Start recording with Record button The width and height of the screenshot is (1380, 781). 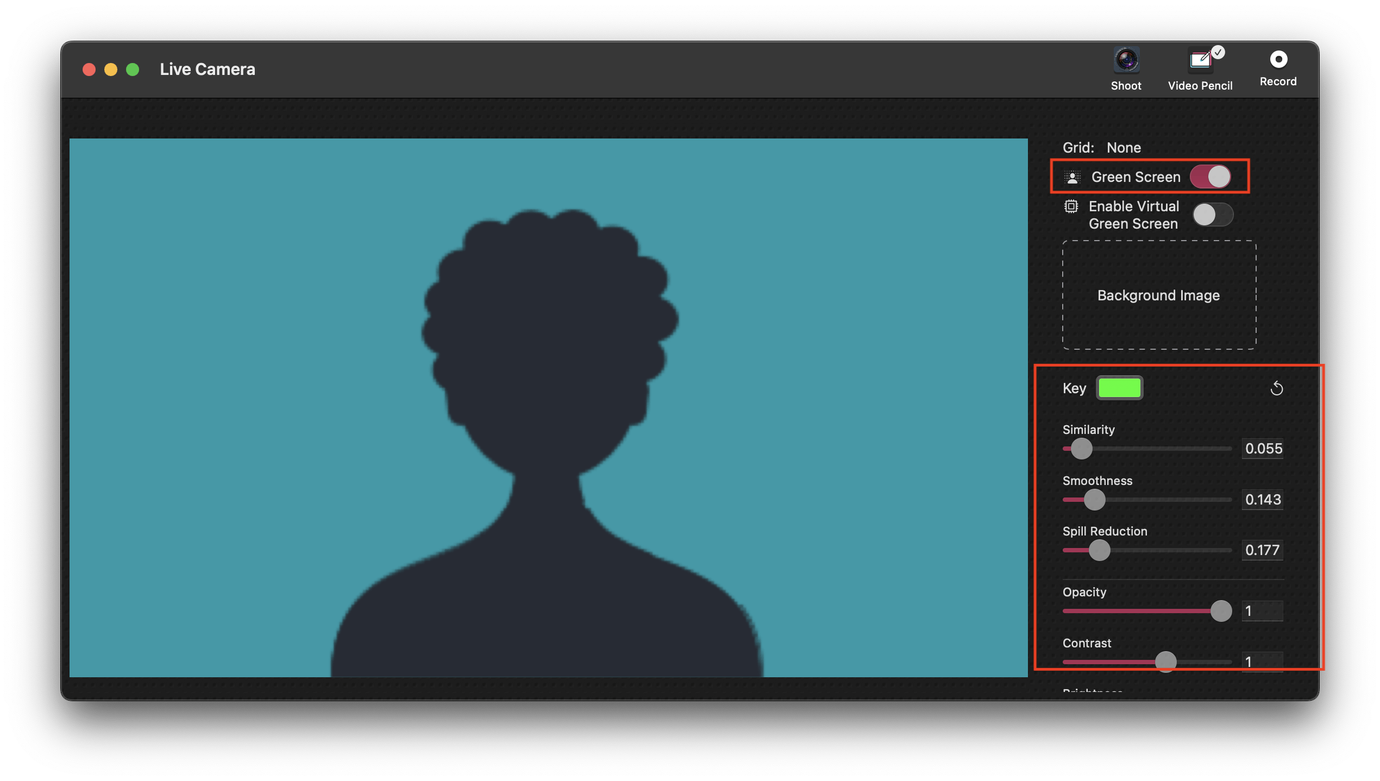click(1278, 60)
